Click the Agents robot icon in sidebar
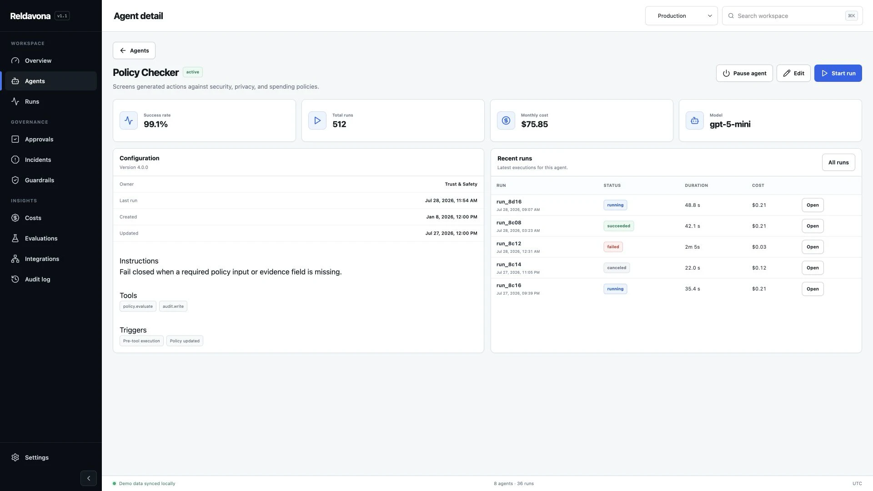873x491 pixels. point(15,81)
